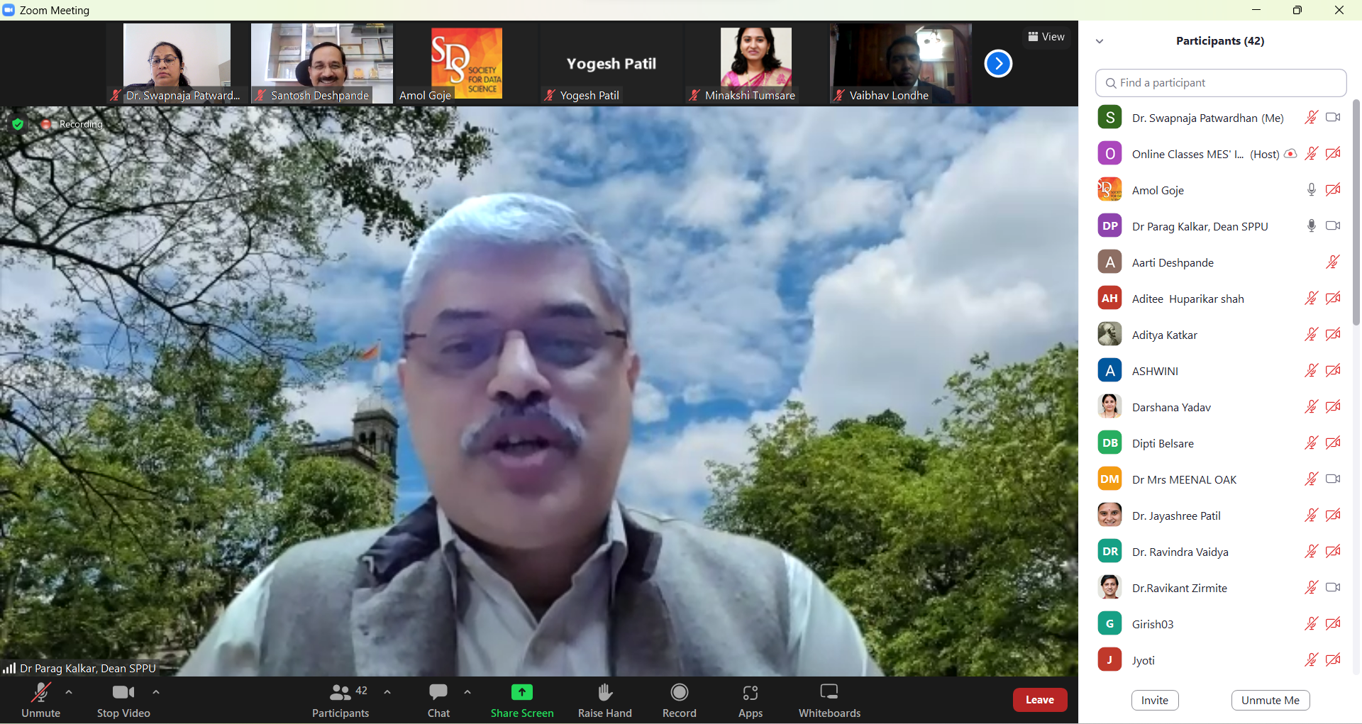Start recording with Record button
The height and width of the screenshot is (724, 1362).
pyautogui.click(x=679, y=699)
